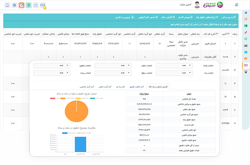
Task: Click the ورودی اکسل button
Action: pyautogui.click(x=185, y=17)
